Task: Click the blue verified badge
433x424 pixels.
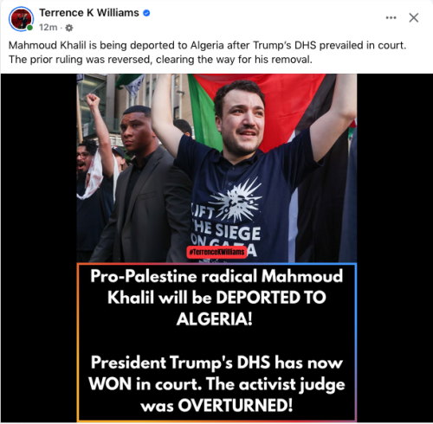Action: coord(146,13)
